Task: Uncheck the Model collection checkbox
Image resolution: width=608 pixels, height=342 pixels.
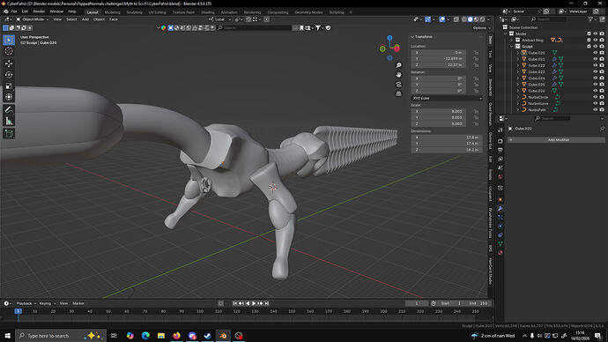Action: click(x=589, y=33)
